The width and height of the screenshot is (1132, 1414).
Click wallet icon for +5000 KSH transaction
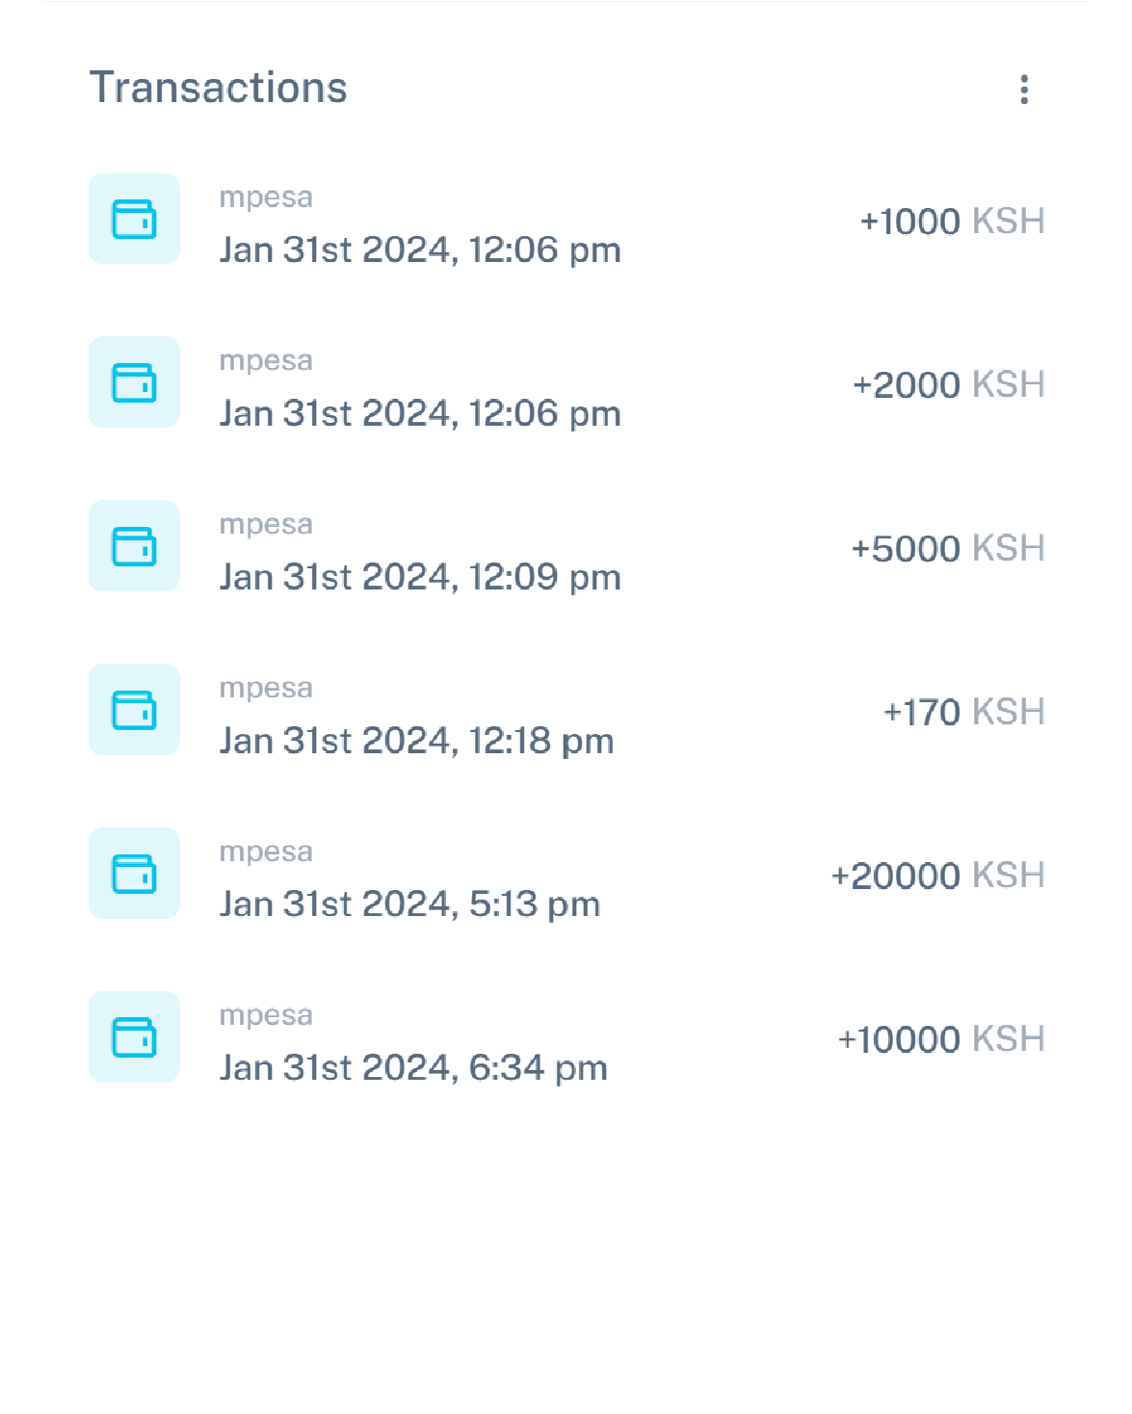click(x=134, y=546)
